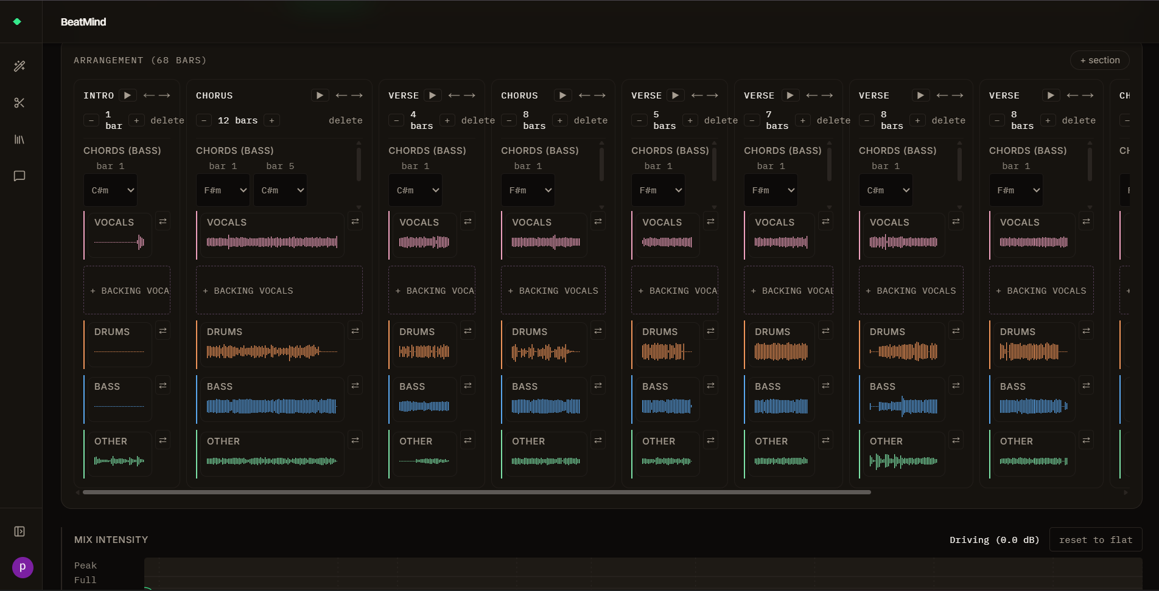
Task: Swap the 7-bar VERSE drums stem
Action: point(825,331)
